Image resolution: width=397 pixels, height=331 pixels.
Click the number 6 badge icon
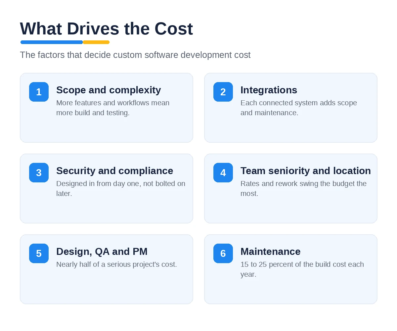[x=223, y=253]
